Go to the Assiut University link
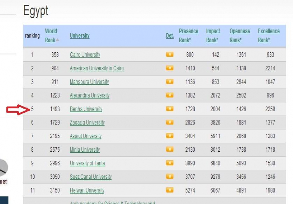This screenshot has height=204, width=293. [x=86, y=136]
